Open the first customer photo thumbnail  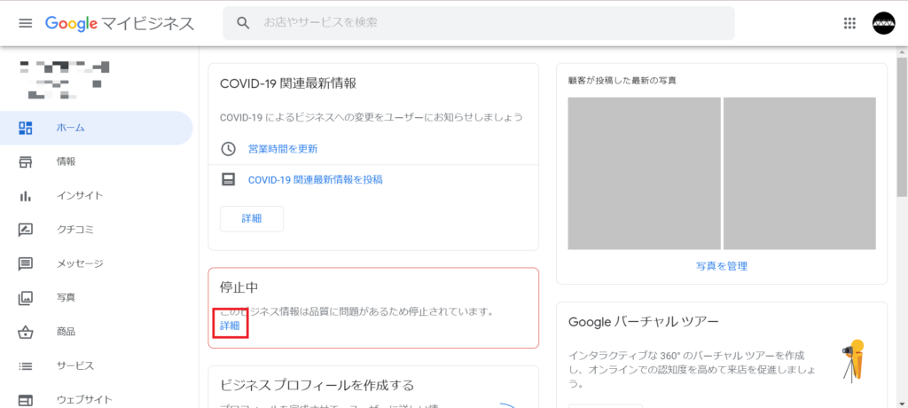click(x=644, y=173)
